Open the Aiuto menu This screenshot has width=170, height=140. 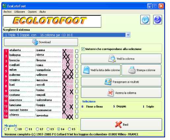click(43, 12)
